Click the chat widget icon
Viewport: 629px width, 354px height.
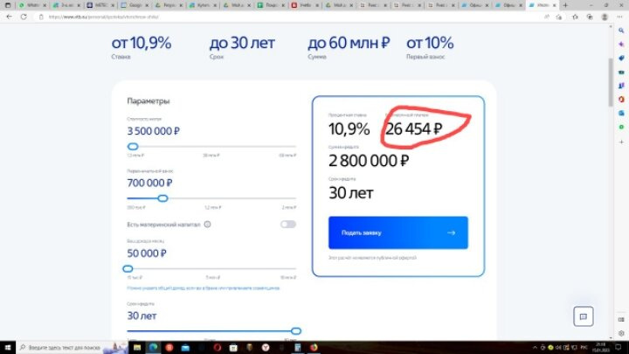(584, 316)
